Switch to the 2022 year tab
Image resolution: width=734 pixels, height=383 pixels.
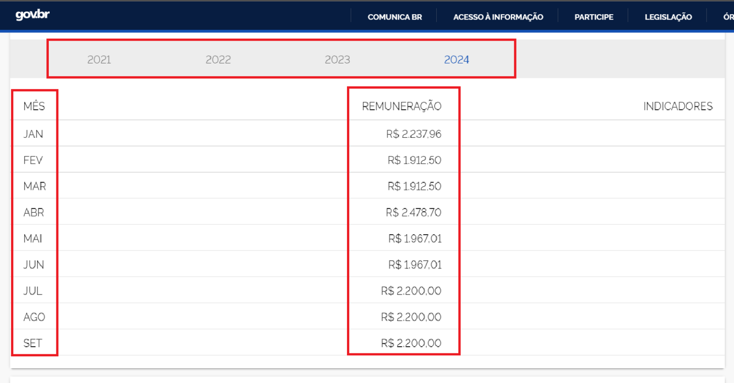[x=218, y=60]
